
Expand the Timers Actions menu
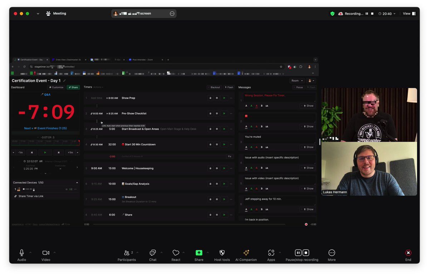(x=98, y=87)
